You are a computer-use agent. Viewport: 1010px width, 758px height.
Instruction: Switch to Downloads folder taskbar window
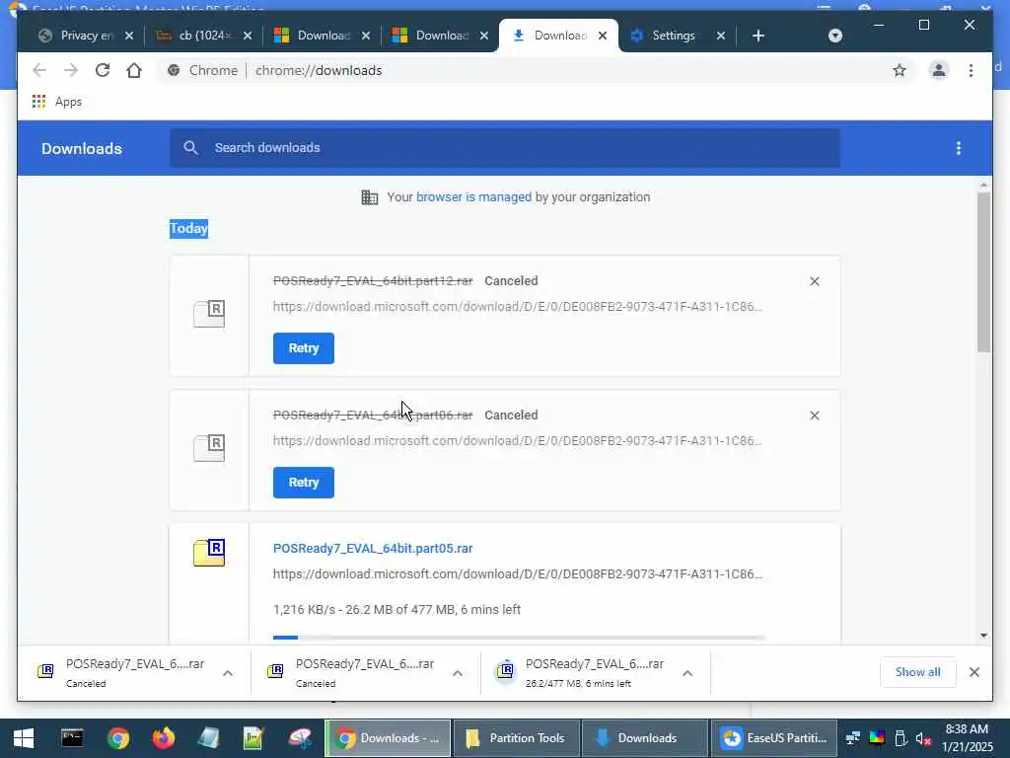pos(645,738)
